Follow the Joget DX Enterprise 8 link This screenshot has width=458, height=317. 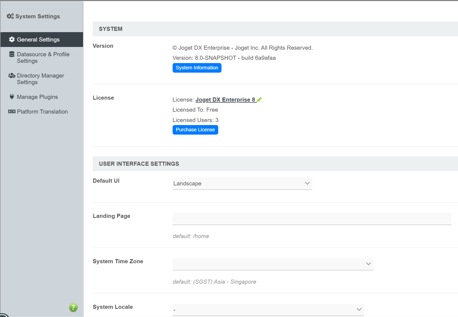225,100
